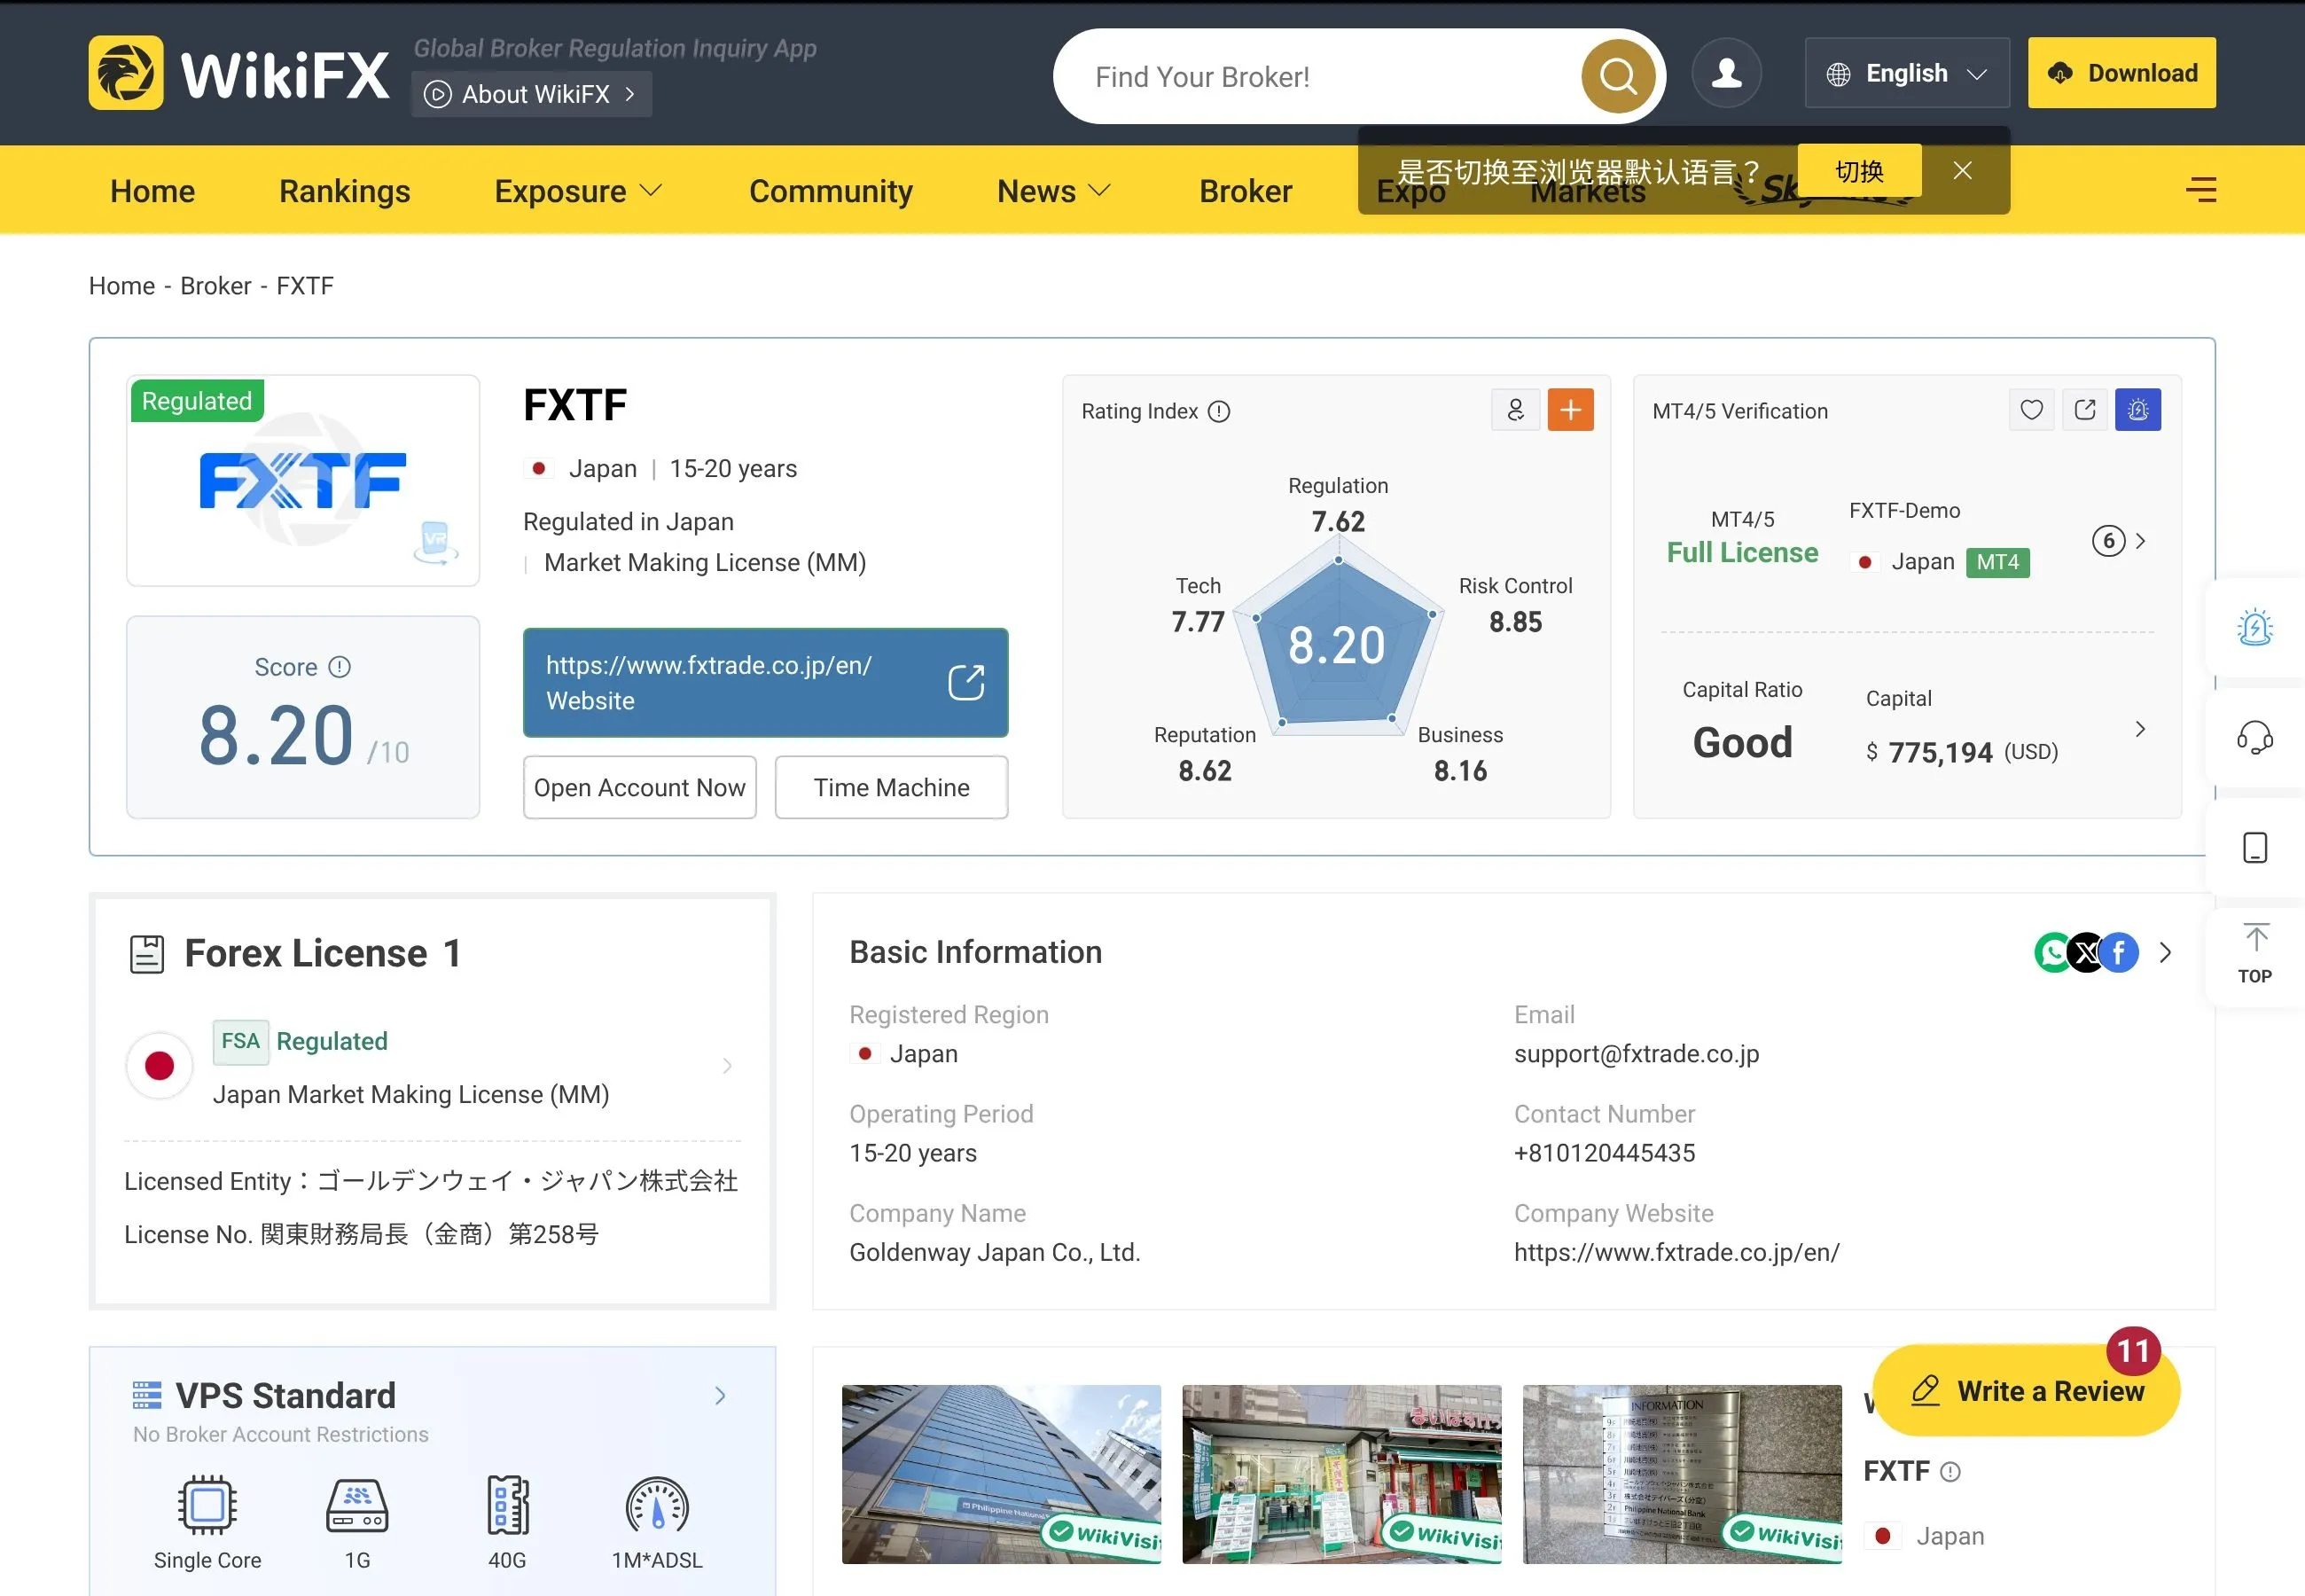The height and width of the screenshot is (1596, 2305).
Task: Click the Broker breadcrumb link
Action: [x=216, y=286]
